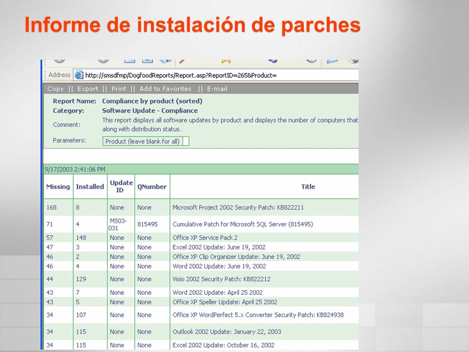Click the Missing value '47'

[50, 247]
